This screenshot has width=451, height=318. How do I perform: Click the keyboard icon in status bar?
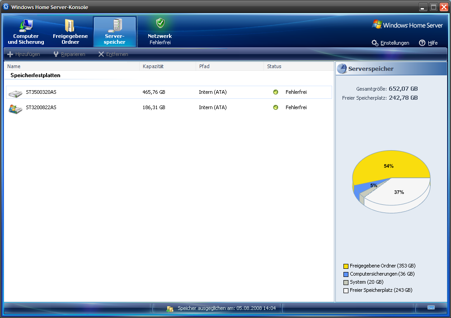[431, 307]
